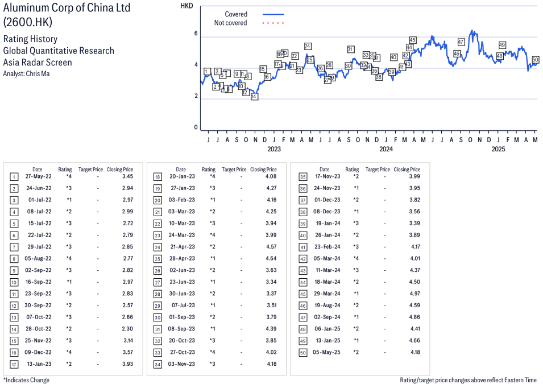Select the "Asia Radar Screen" line

[x=38, y=63]
